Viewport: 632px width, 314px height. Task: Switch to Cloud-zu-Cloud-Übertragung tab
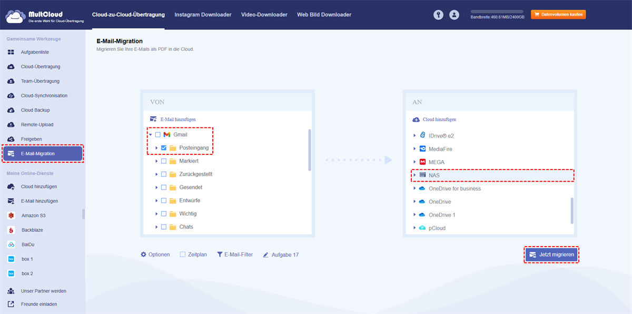pyautogui.click(x=128, y=15)
